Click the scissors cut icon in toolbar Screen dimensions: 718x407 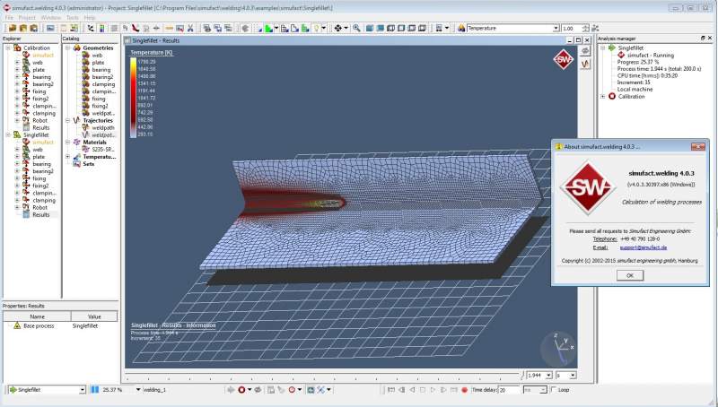click(190, 29)
